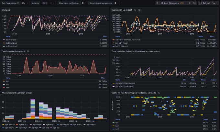Click the info icon beside Rate / avg window
The width and height of the screenshot is (220, 132).
18,3
